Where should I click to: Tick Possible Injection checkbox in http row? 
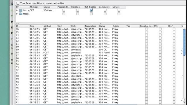coord(64,10)
